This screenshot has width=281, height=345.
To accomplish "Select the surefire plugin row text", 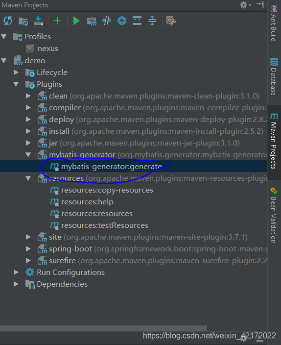I will 158,261.
